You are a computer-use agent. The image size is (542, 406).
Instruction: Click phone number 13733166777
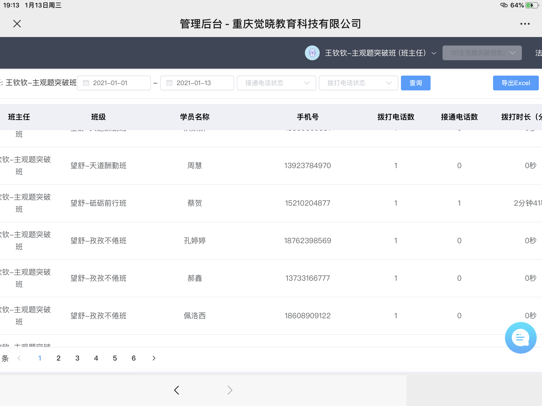(308, 278)
